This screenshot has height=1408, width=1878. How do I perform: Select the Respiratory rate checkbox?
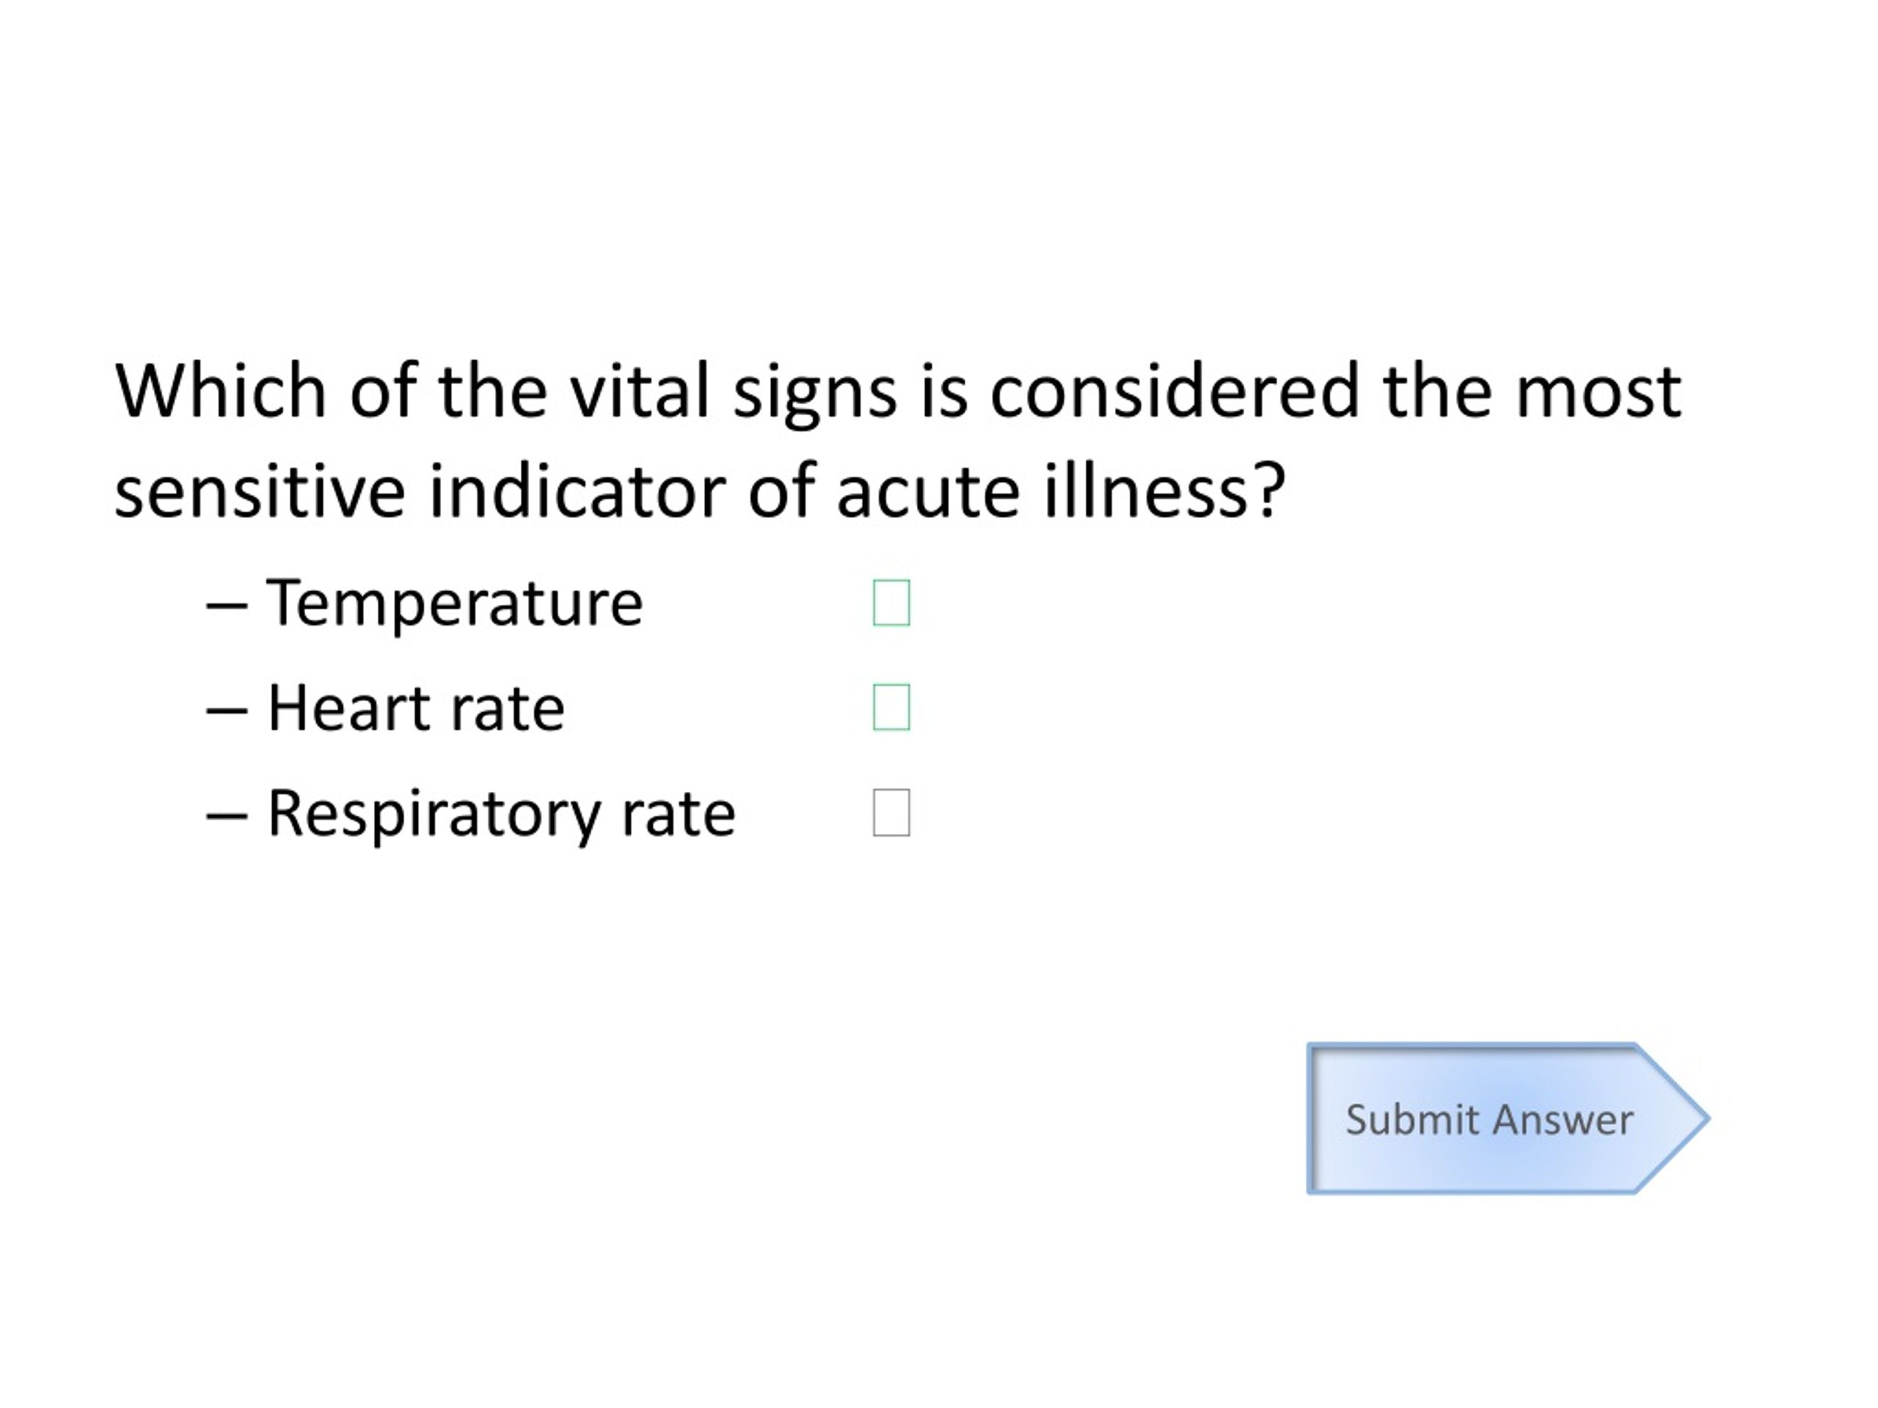point(891,813)
